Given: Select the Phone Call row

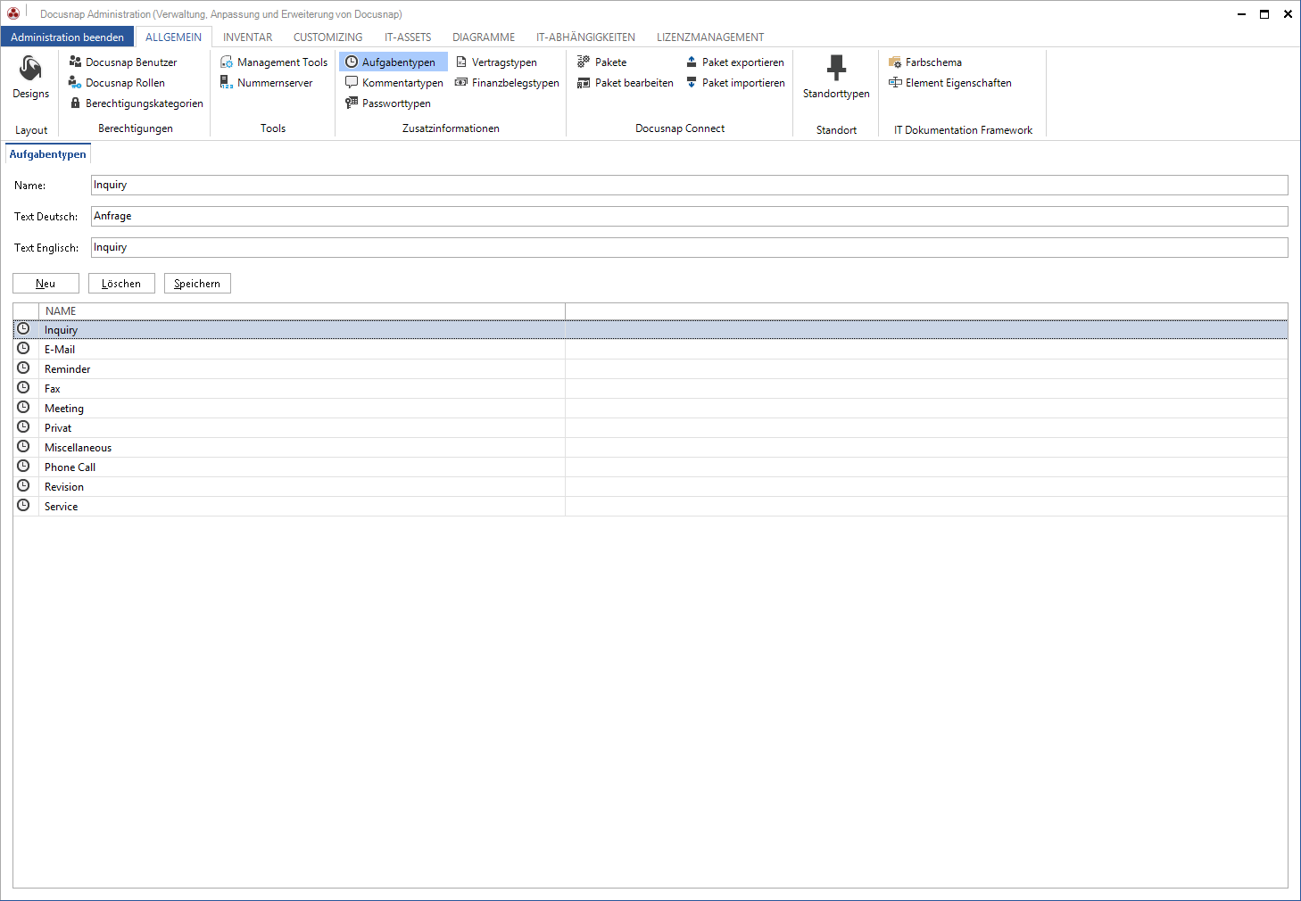Looking at the screenshot, I should [650, 467].
